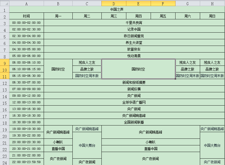Click the wide 小喇叭 merged cell

pyautogui.click(x=151, y=142)
